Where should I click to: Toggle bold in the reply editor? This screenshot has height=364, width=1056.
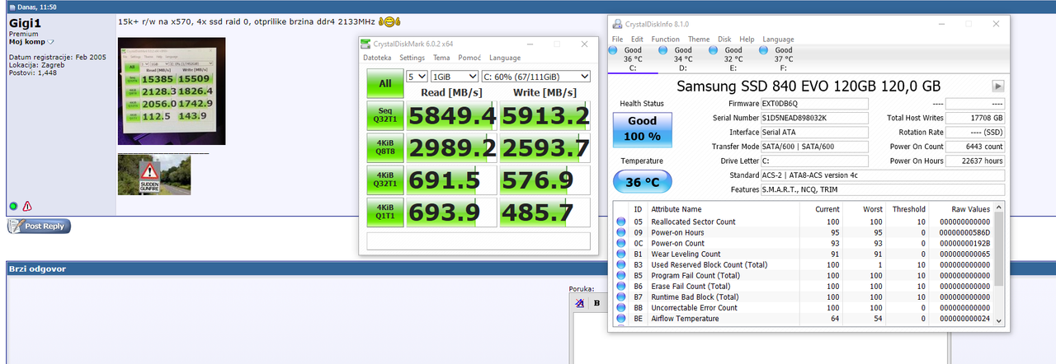[x=597, y=303]
